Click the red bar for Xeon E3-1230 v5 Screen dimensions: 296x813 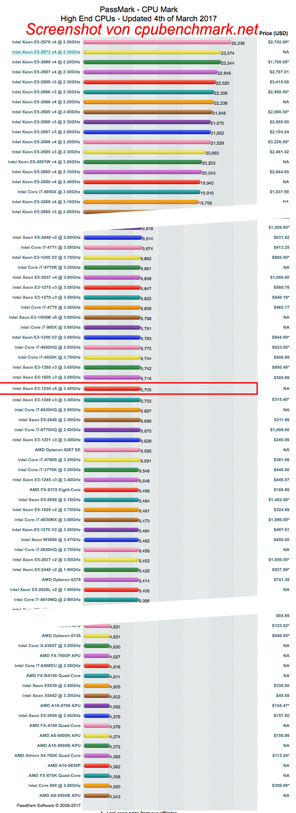[112, 389]
